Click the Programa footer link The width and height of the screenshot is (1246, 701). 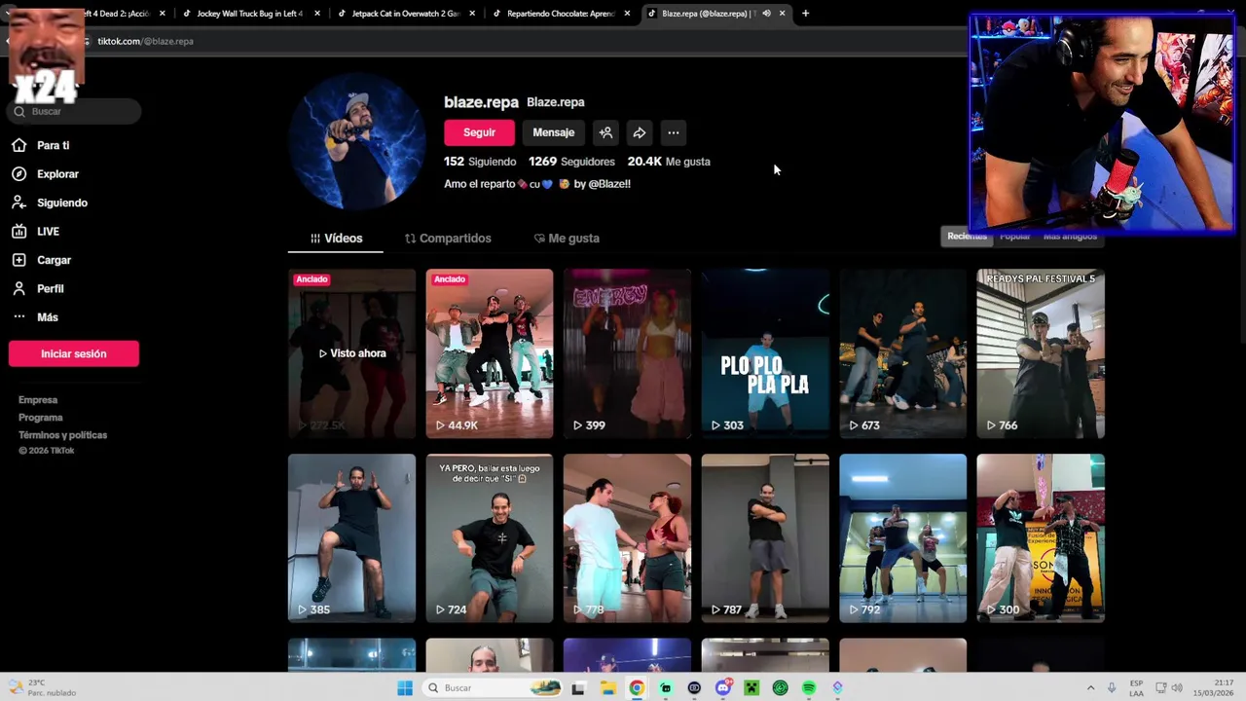click(x=40, y=418)
